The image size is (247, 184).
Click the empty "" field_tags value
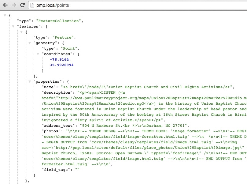(77, 170)
